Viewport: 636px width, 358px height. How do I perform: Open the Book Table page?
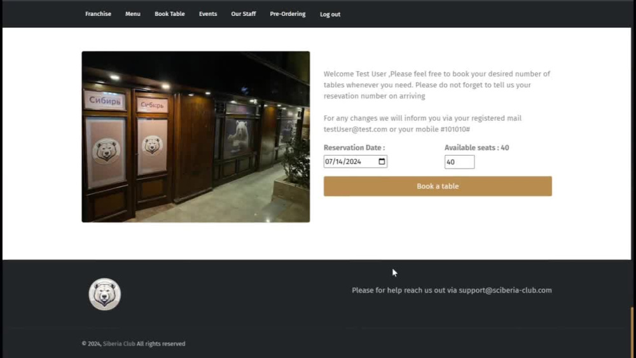tap(170, 14)
